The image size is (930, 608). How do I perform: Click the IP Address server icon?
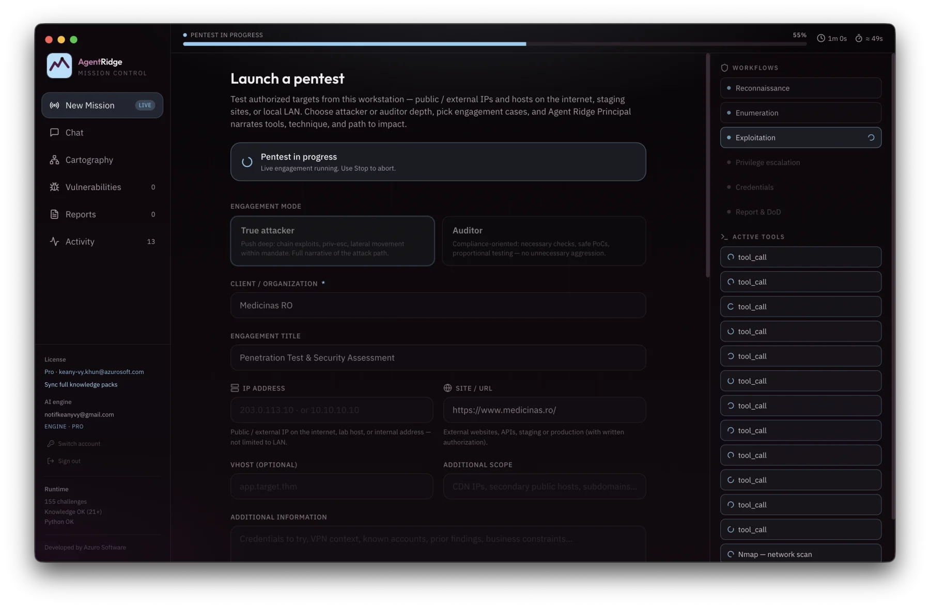[235, 388]
